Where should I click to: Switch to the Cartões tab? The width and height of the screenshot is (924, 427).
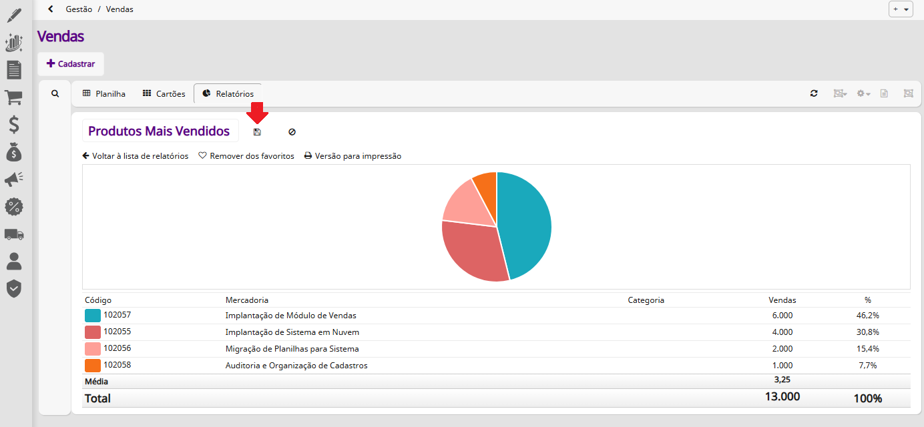click(x=164, y=93)
